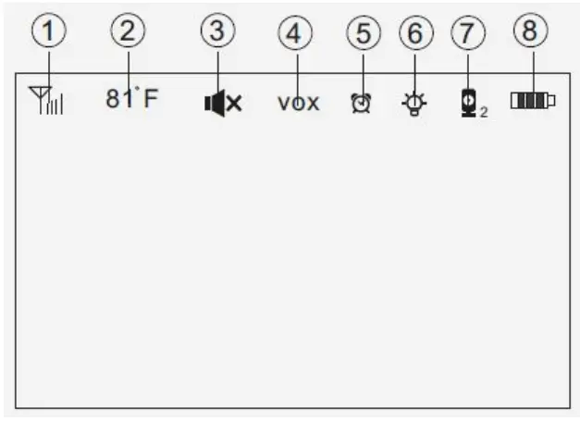This screenshot has width=580, height=422.
Task: Toggle the night light bulb icon
Action: click(x=413, y=102)
